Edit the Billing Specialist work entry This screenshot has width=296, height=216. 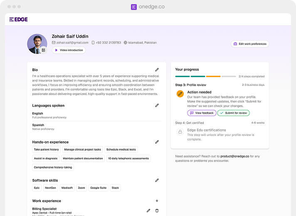148,211
